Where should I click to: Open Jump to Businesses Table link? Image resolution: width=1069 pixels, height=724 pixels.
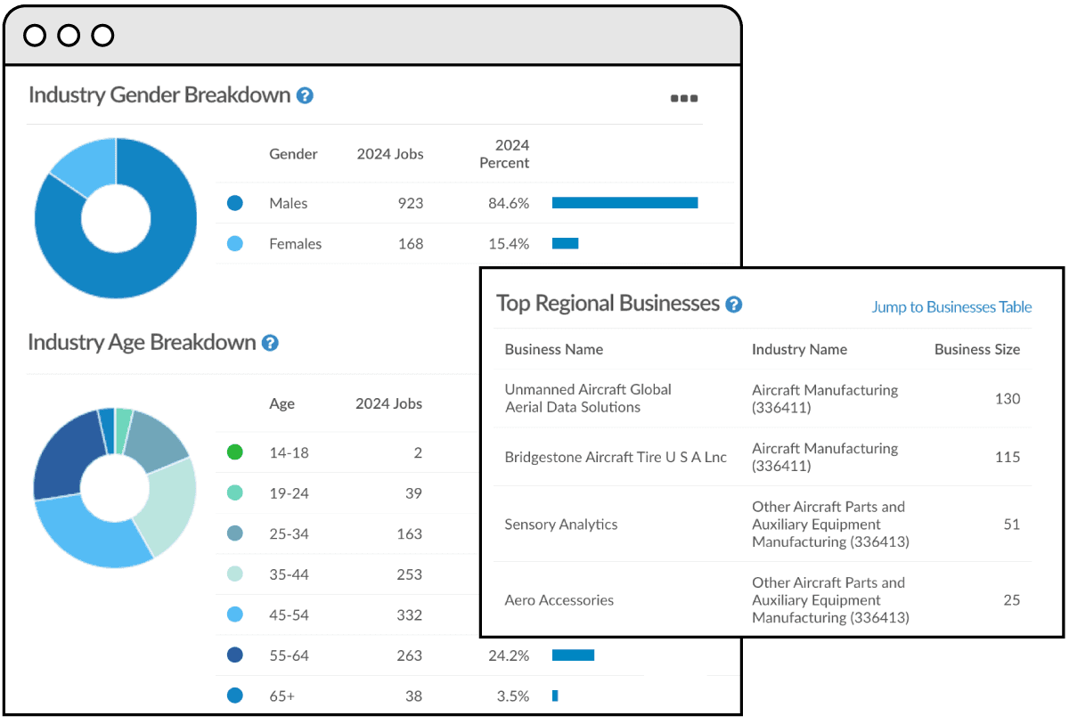click(x=951, y=307)
